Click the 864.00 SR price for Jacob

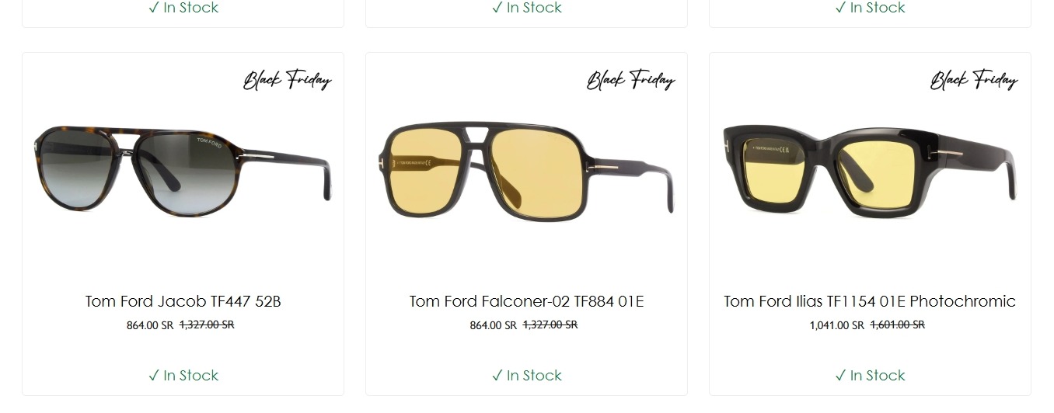point(150,325)
